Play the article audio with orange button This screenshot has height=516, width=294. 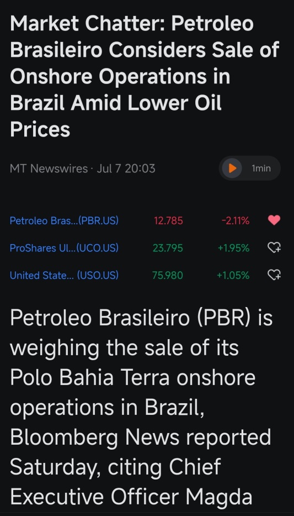[232, 168]
